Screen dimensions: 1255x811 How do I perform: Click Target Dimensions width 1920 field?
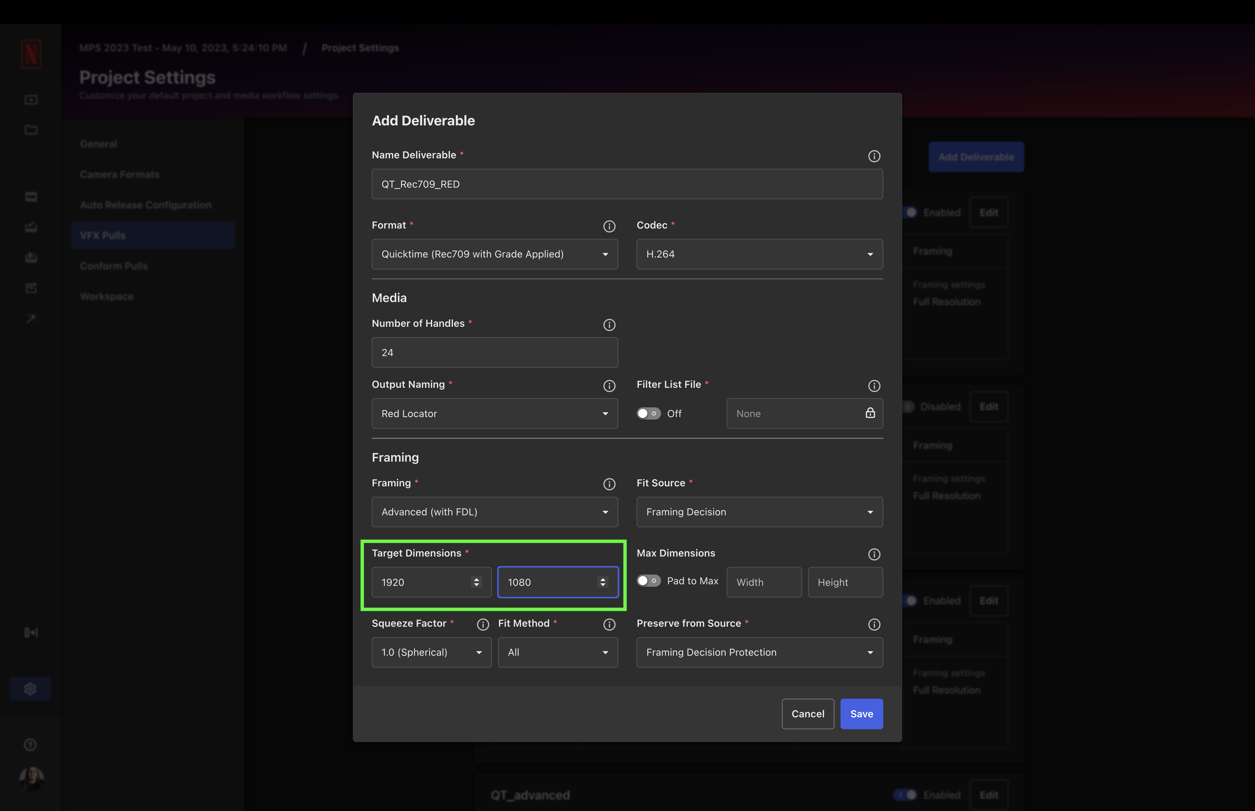pos(431,582)
